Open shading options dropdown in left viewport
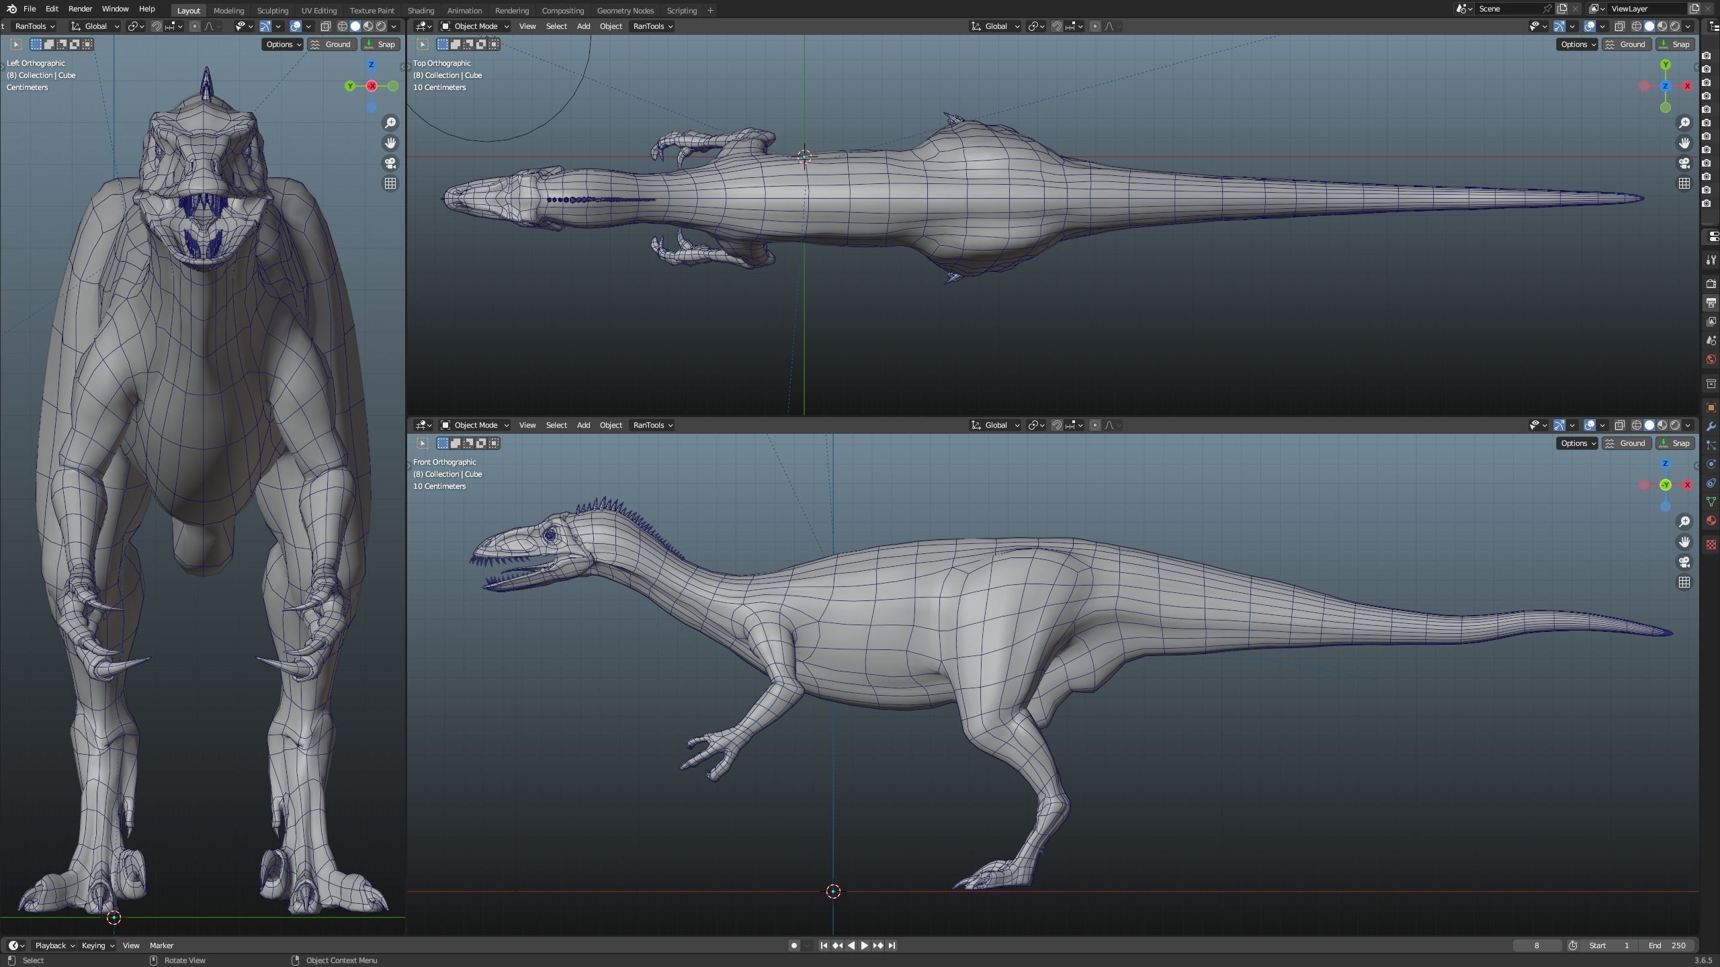 (394, 26)
